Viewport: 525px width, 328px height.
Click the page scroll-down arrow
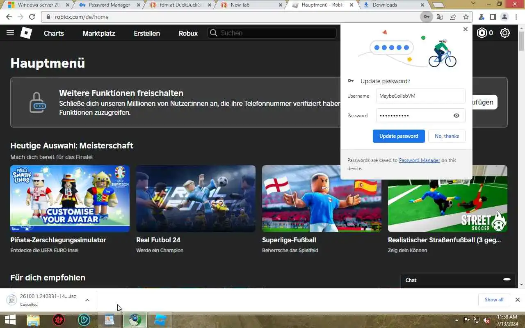tap(521, 285)
